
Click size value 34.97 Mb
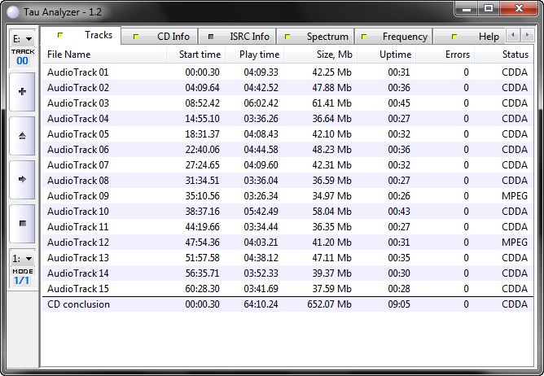[x=331, y=196]
